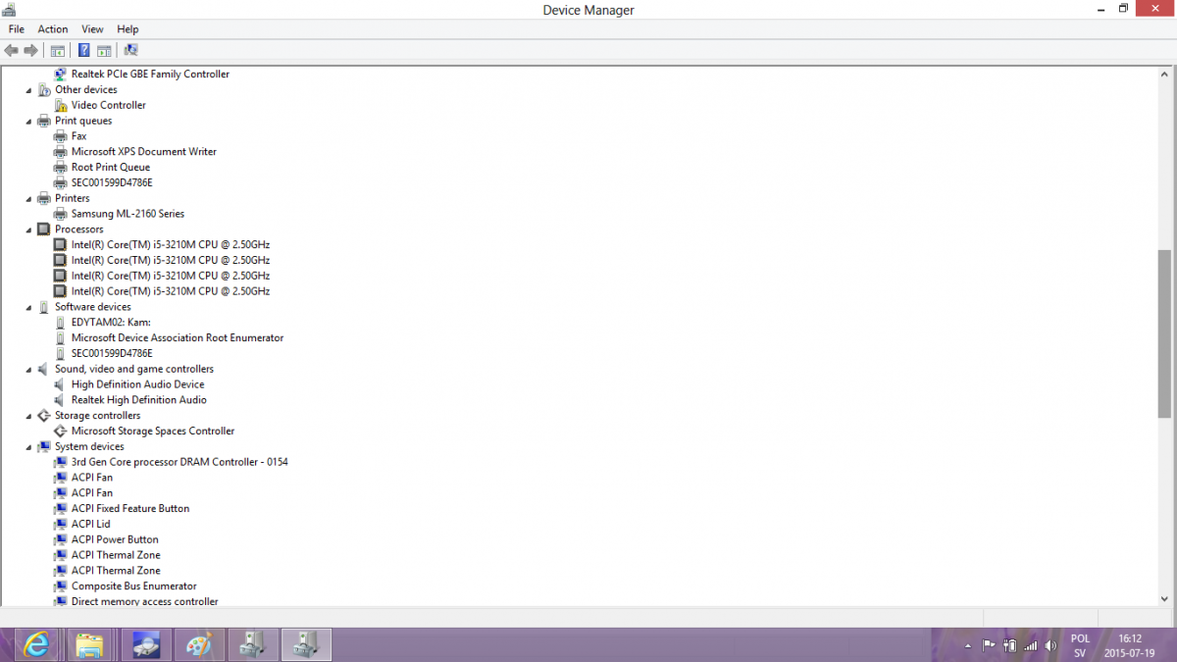Select ACPI Fixed Feature Button

(x=130, y=509)
